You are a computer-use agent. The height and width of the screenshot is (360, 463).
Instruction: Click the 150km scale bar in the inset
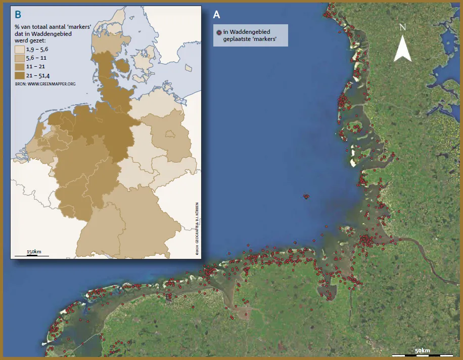click(32, 255)
